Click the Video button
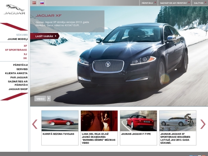This screenshot has height=156, width=208. (40, 99)
